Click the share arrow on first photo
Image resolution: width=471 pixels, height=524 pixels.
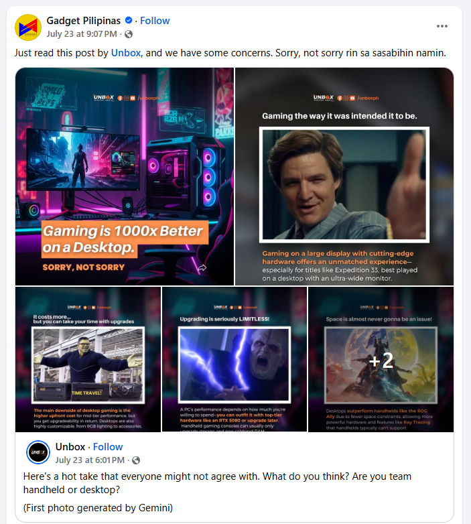202,267
